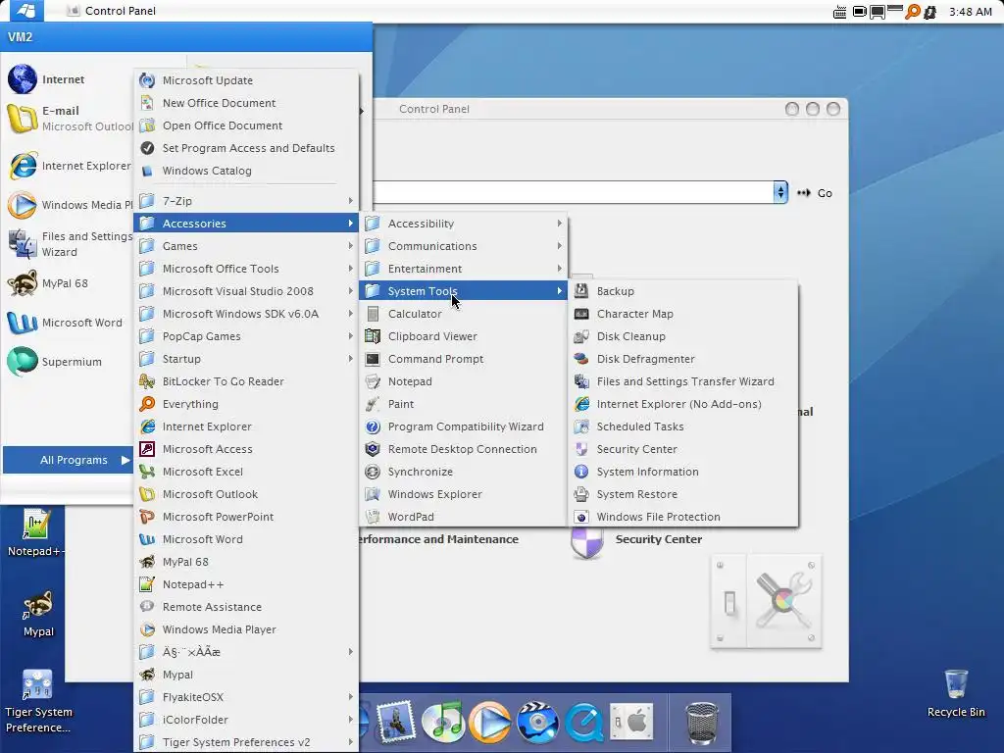Select Internet Explorer (No Add-ons)
The height and width of the screenshot is (753, 1004).
point(682,404)
